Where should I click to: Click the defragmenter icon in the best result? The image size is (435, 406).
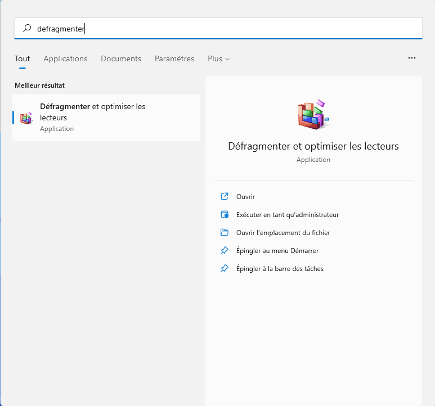26,118
